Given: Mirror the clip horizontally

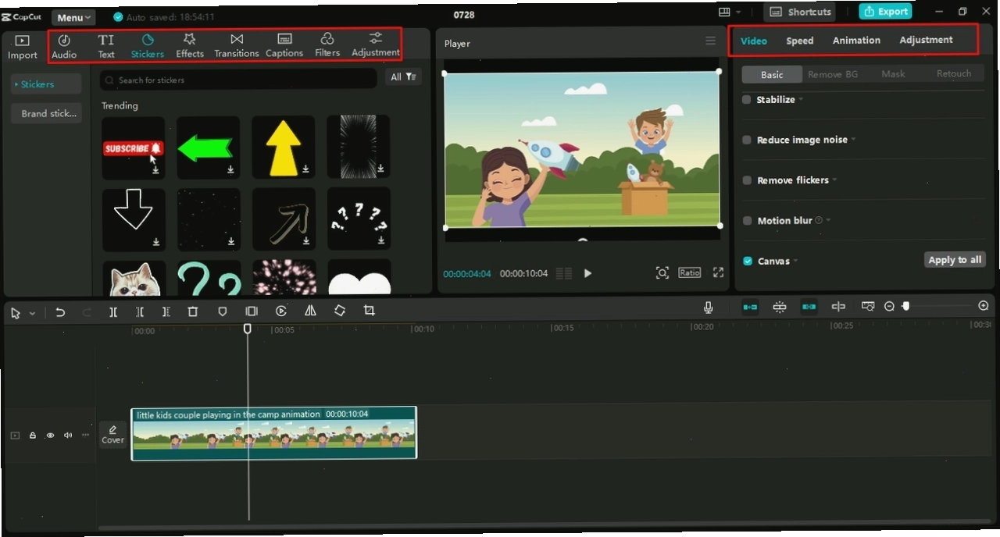Looking at the screenshot, I should tap(310, 311).
